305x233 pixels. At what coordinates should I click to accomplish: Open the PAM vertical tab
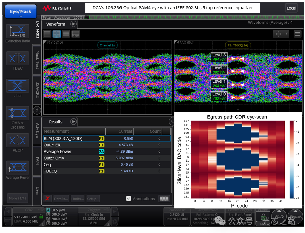(x=37, y=160)
